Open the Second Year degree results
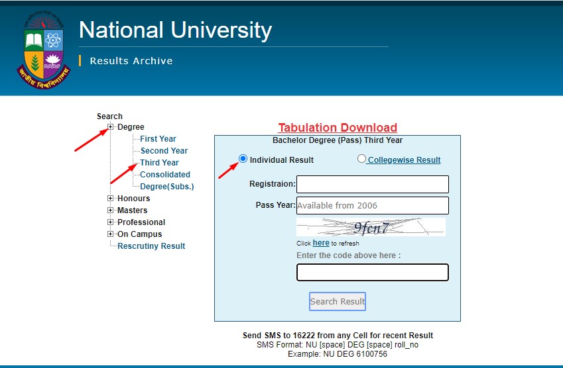This screenshot has width=563, height=368. (164, 150)
